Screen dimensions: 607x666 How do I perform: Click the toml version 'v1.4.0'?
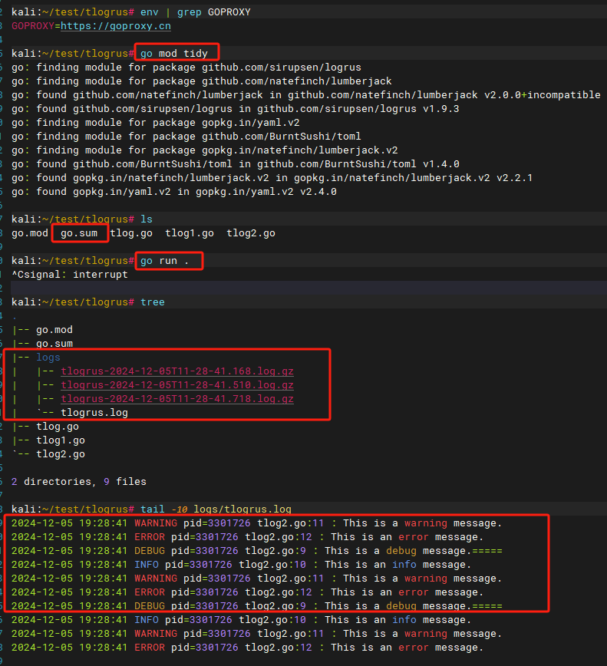pyautogui.click(x=441, y=164)
